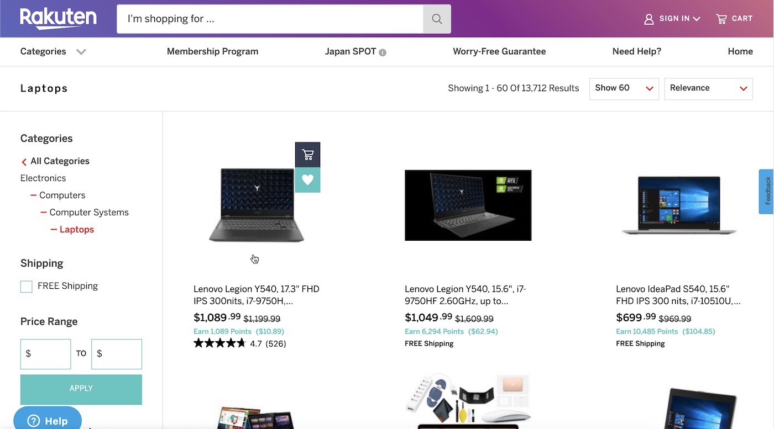The height and width of the screenshot is (429, 774).
Task: Go to Worry-Free Guarantee page
Action: click(499, 51)
